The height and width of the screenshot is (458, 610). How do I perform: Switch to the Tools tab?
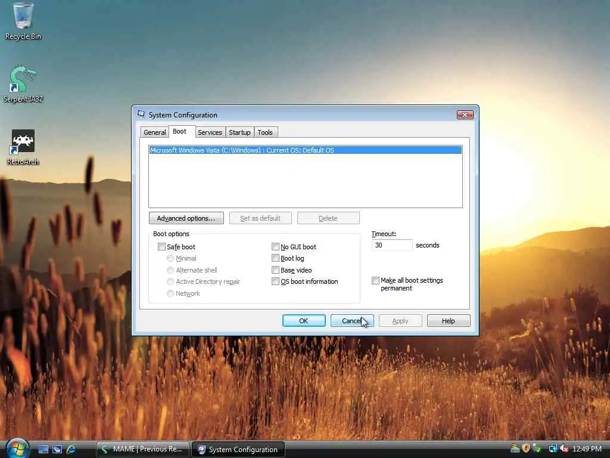tap(265, 132)
